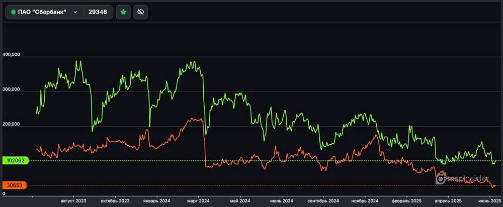Click the март 2024 axis label
The image size is (503, 207).
coord(198,201)
